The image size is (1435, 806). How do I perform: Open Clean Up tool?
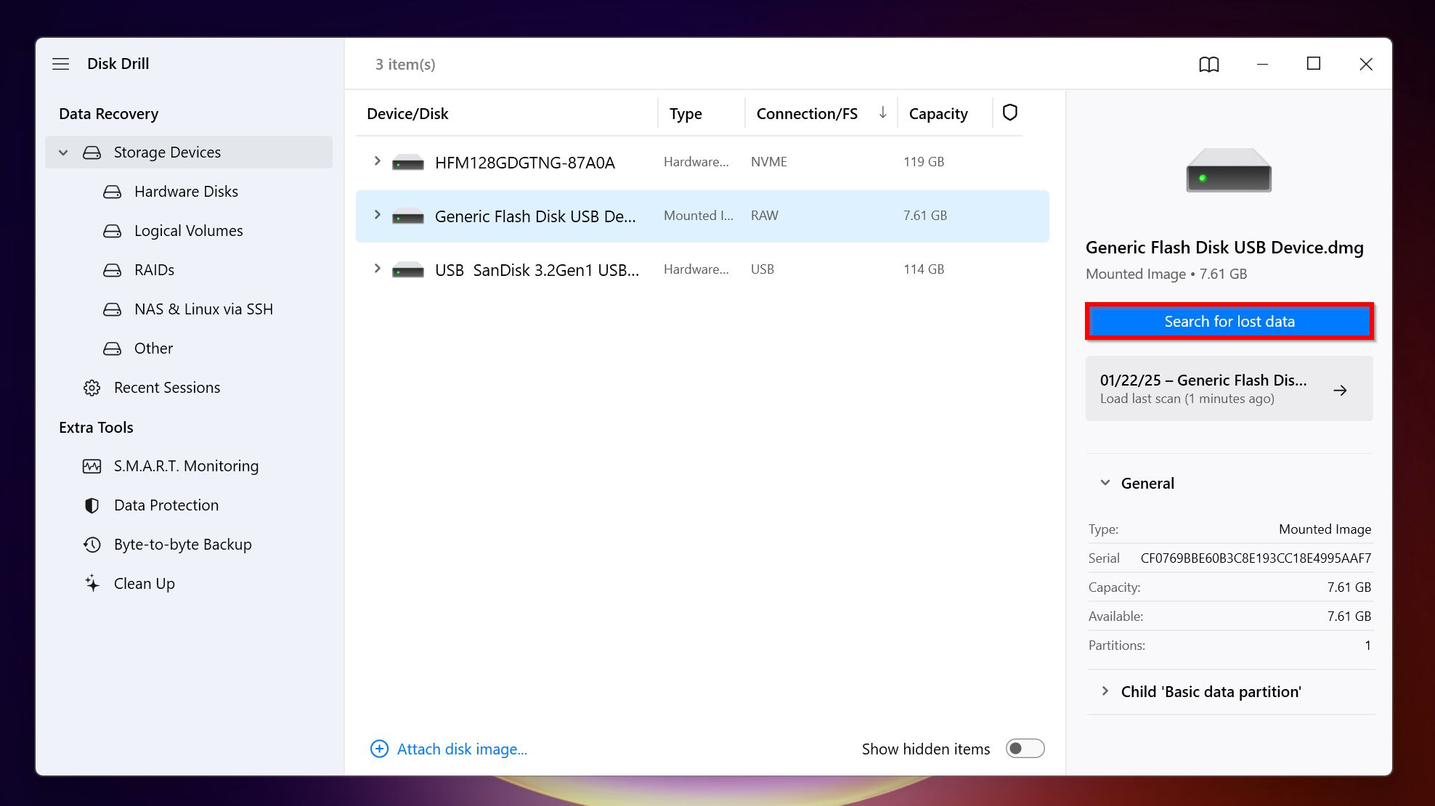(x=145, y=584)
